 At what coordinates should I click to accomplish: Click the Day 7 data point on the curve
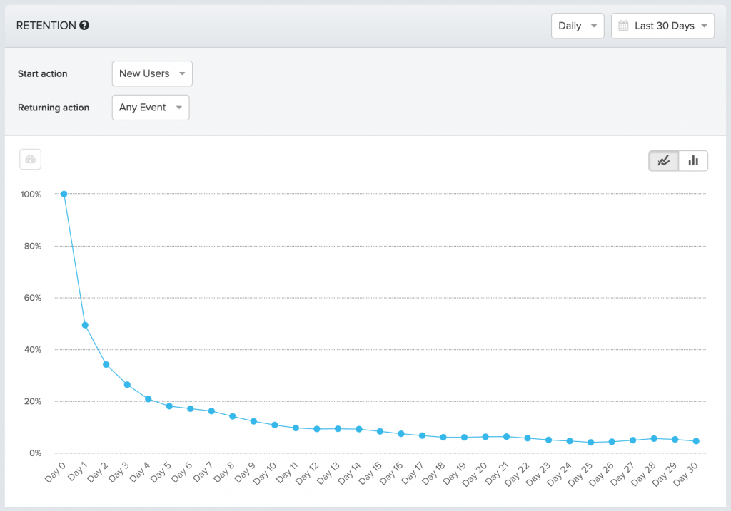point(211,411)
